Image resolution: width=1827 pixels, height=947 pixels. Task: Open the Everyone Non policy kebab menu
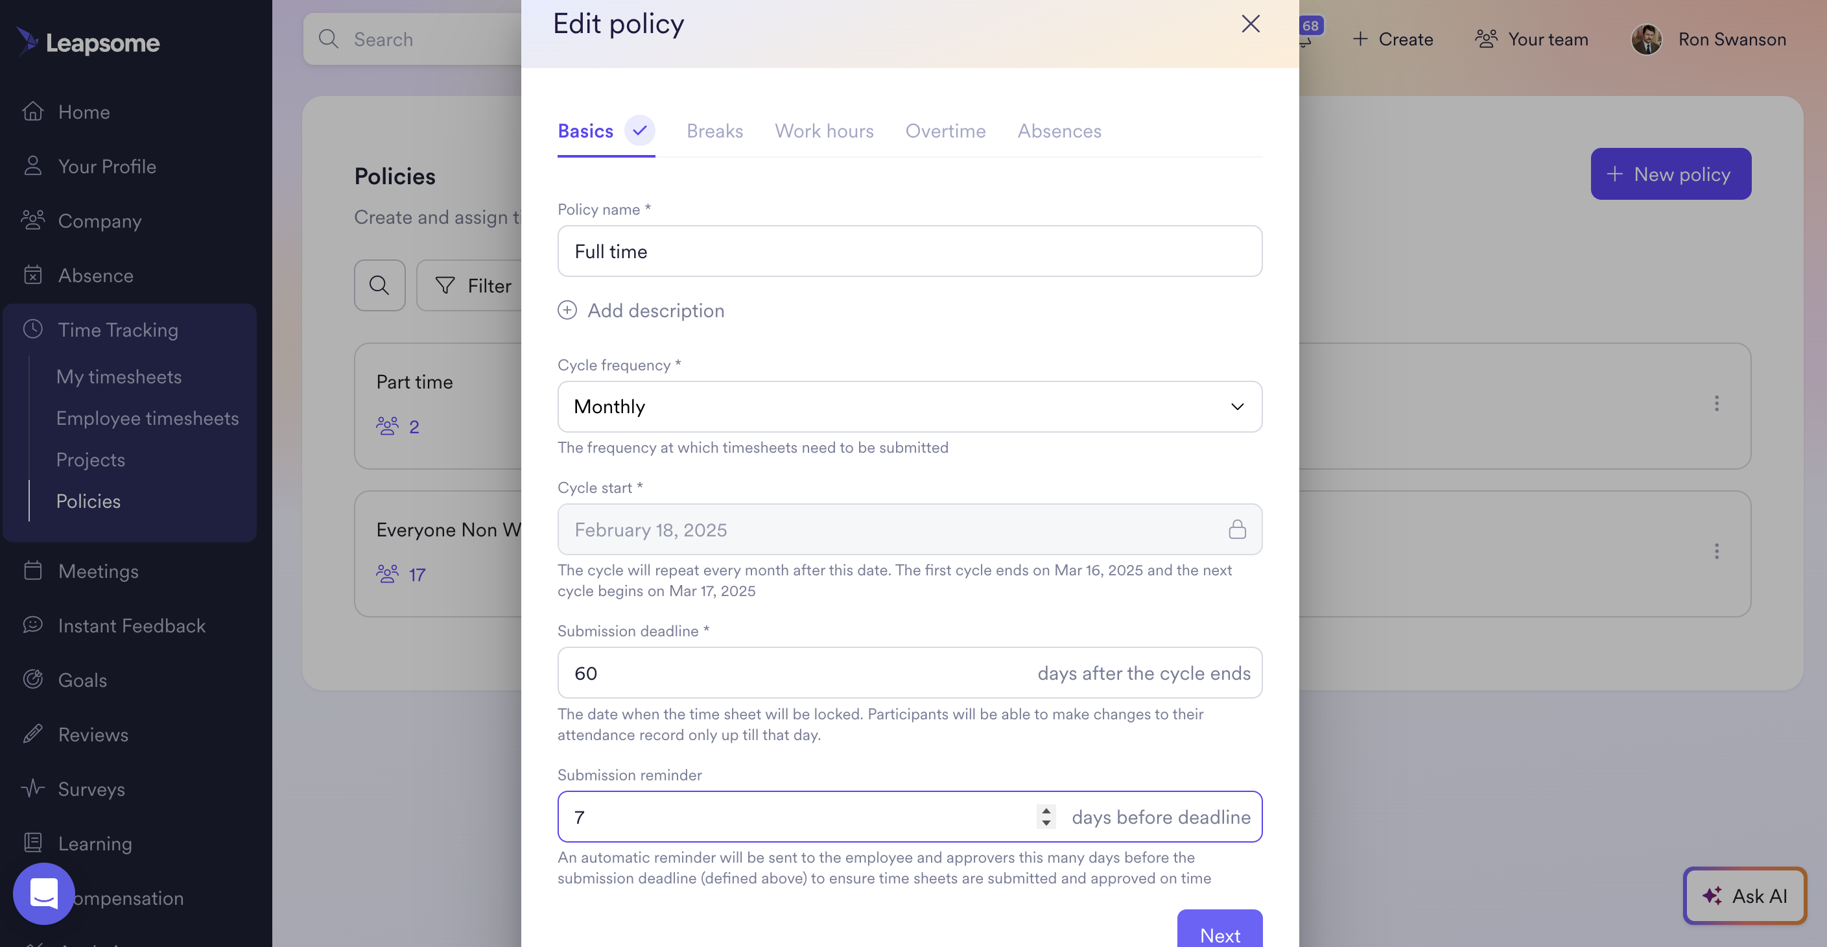tap(1716, 551)
